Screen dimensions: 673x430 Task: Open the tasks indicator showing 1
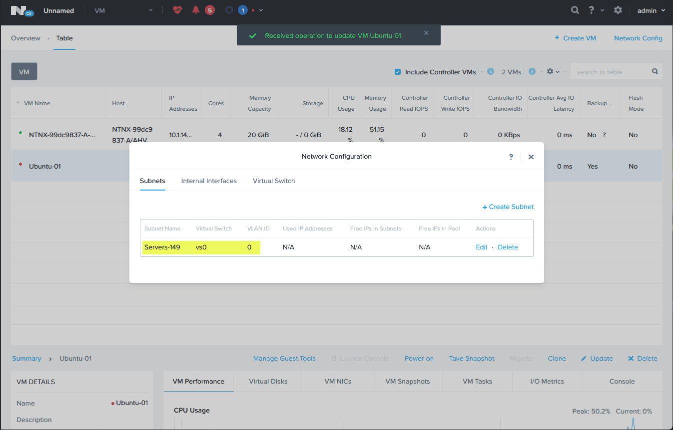(x=243, y=10)
